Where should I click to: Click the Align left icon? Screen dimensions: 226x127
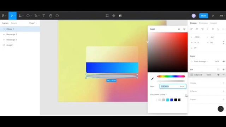pos(191,29)
